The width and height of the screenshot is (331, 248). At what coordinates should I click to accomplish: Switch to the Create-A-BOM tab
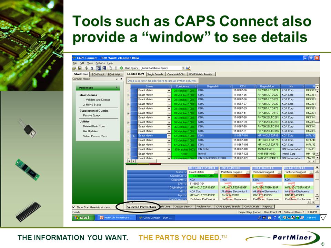(175, 74)
